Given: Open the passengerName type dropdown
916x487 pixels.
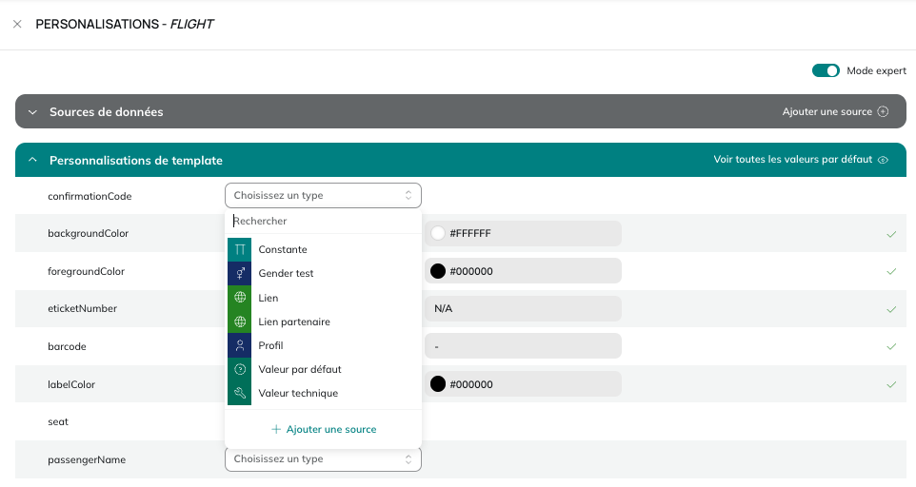Looking at the screenshot, I should coord(323,459).
